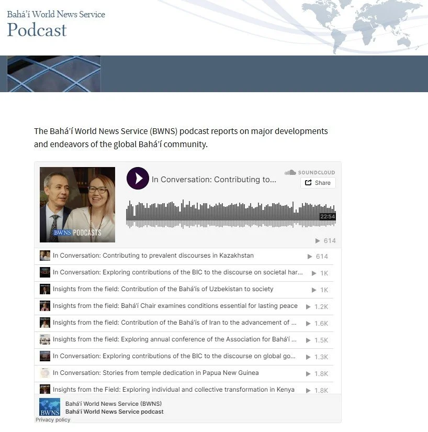Click the 1.3K play count in the global governance row
The image size is (428, 432).
point(317,357)
